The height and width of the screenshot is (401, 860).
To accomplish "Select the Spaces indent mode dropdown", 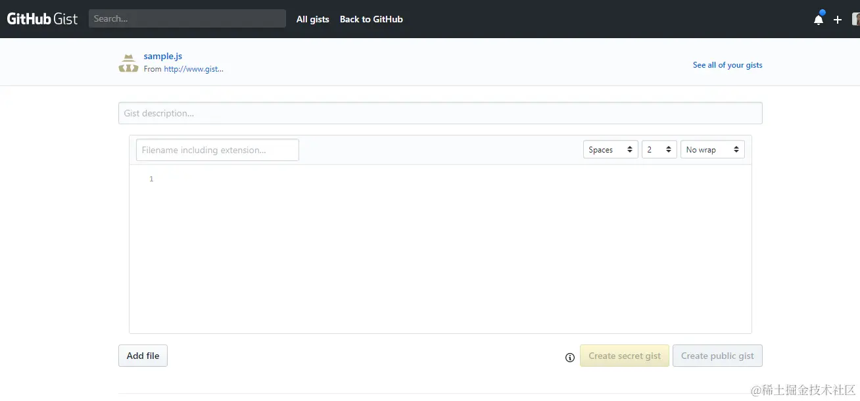I will (x=610, y=149).
